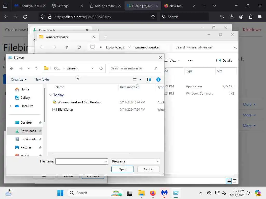266x199 pixels.
Task: Open the Organize menu
Action: click(19, 80)
